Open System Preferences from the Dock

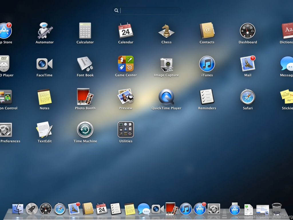click(x=214, y=209)
